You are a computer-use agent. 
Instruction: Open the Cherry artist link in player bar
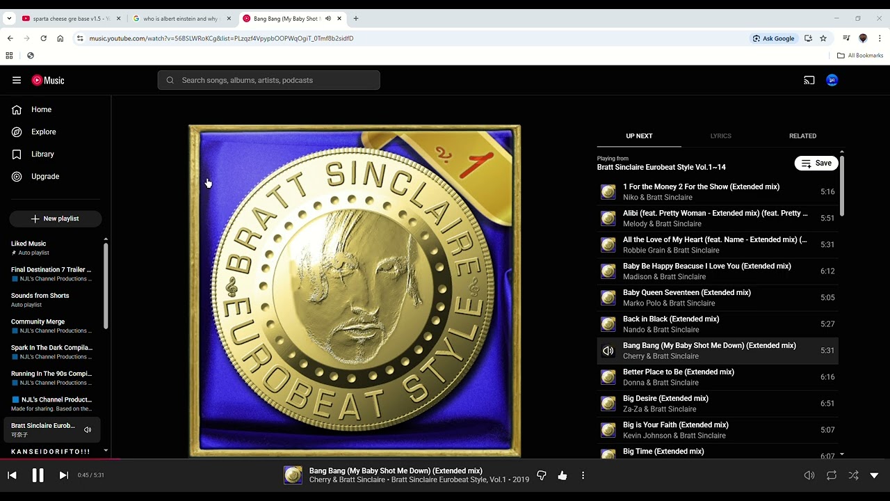(x=321, y=479)
